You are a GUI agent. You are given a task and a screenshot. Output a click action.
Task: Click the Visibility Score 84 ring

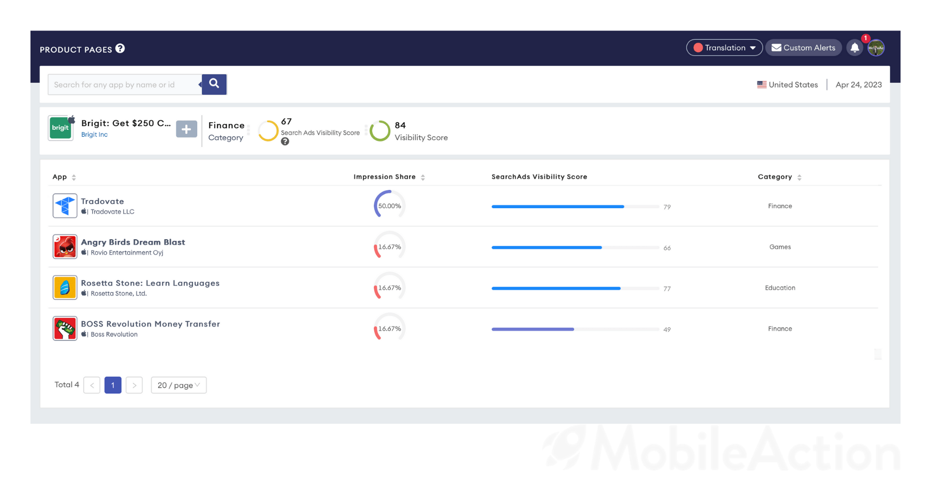[380, 130]
